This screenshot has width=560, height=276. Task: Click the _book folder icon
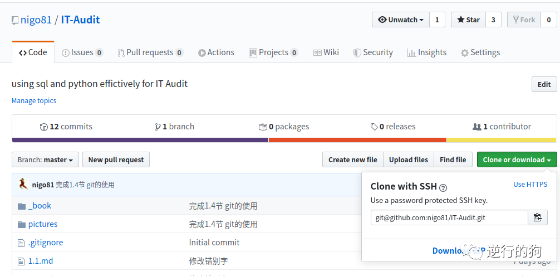[22, 206]
